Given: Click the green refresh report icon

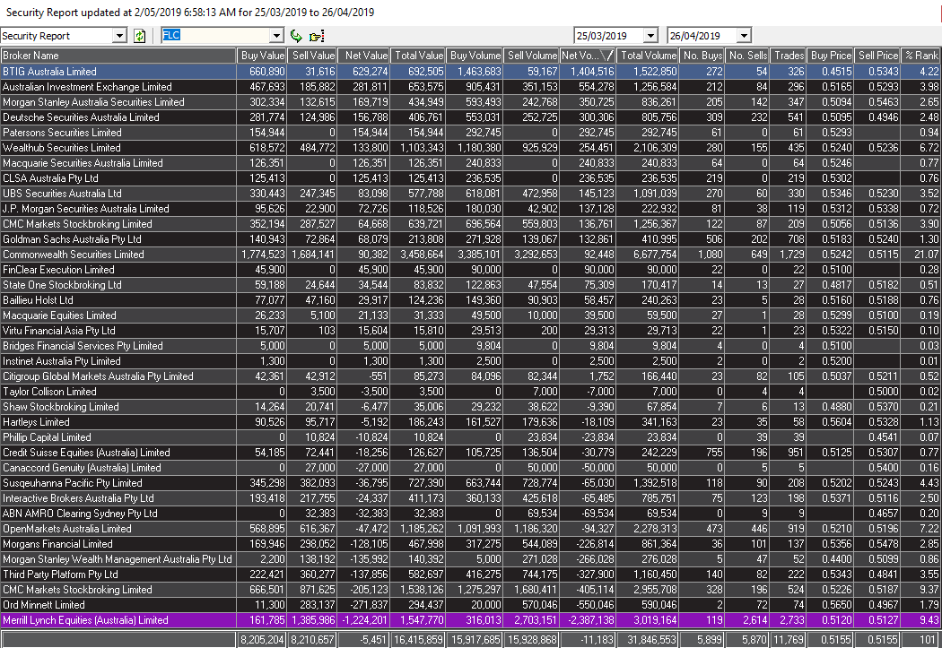Looking at the screenshot, I should tap(139, 36).
